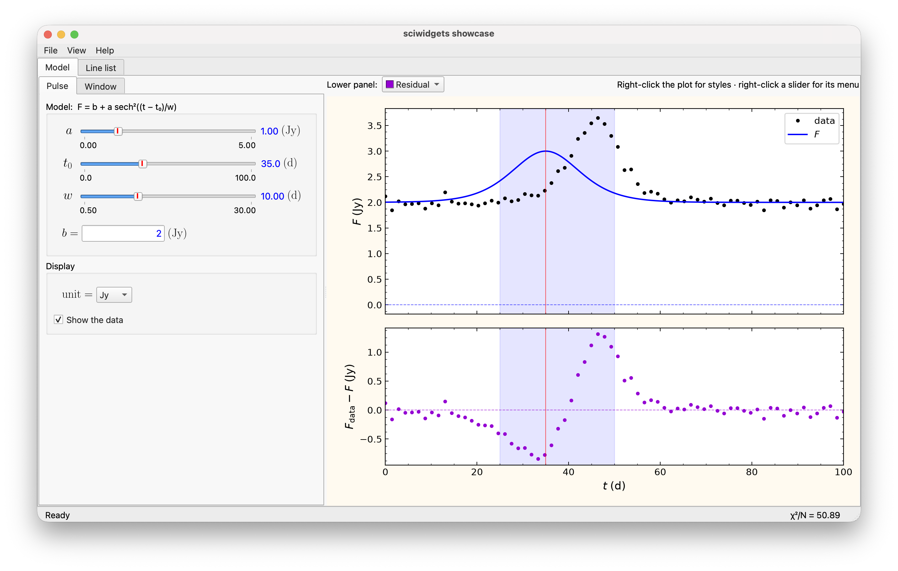The width and height of the screenshot is (898, 571).
Task: Click the 100.0 maximum label of the t0 slider
Action: click(x=245, y=178)
